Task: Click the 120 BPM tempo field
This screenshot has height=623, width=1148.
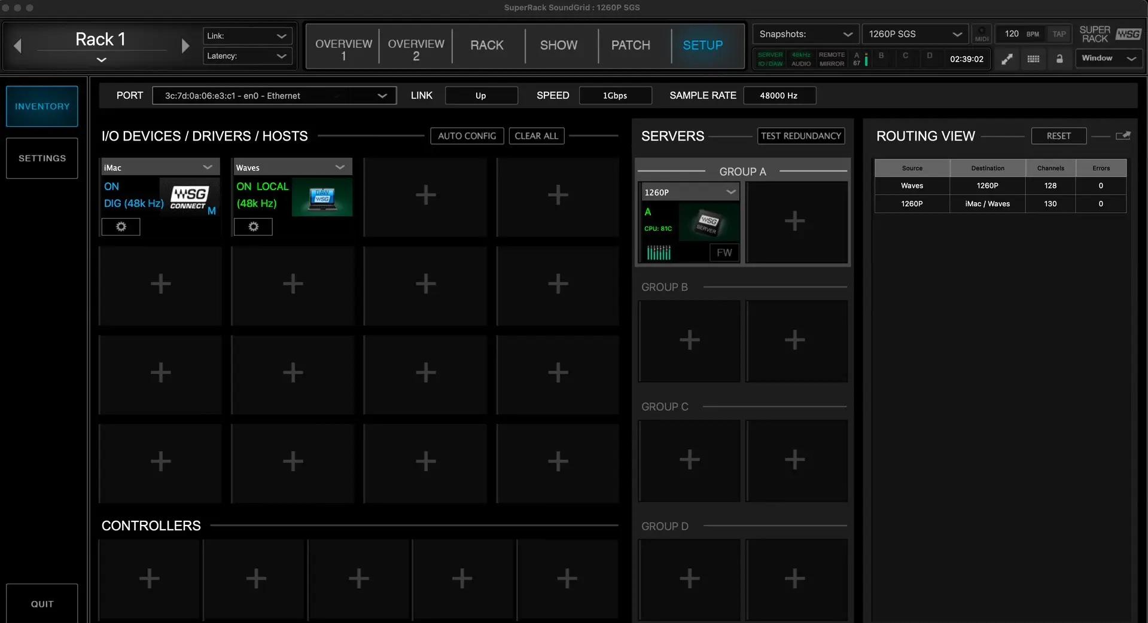Action: pos(1021,34)
